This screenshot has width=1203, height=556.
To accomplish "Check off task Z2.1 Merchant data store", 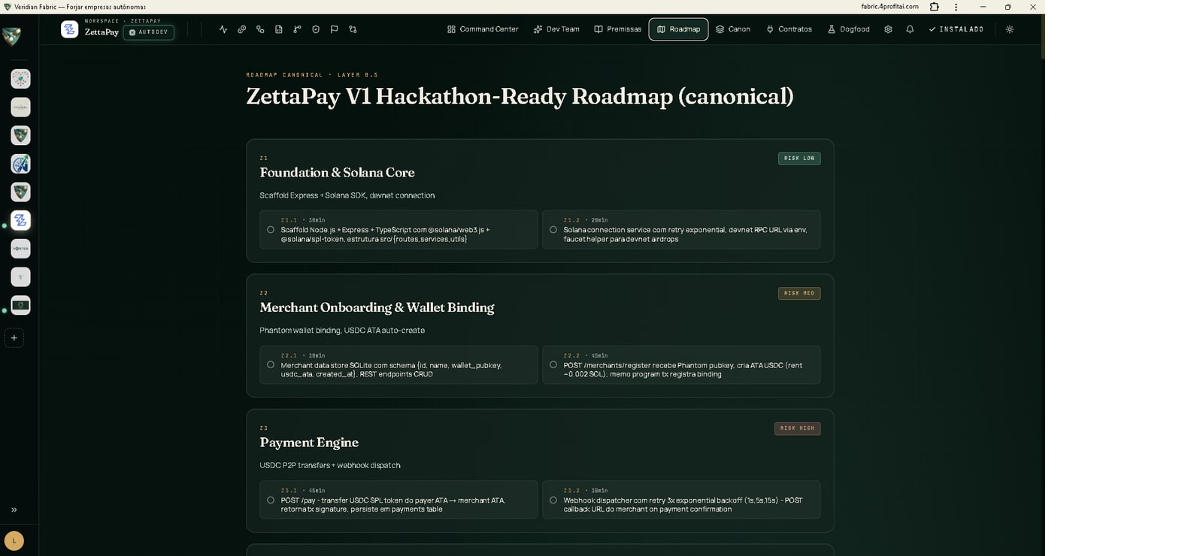I will [271, 365].
